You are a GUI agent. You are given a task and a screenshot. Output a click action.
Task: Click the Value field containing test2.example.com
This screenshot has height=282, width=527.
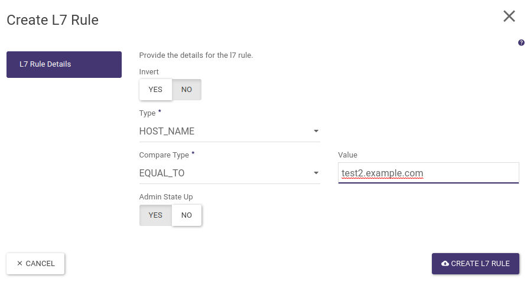click(x=428, y=173)
